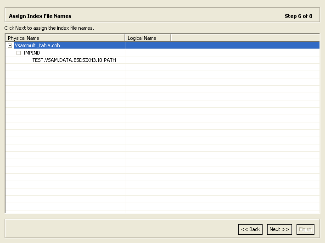The height and width of the screenshot is (243, 325).
Task: Click blank third-column cell in IMPIND row
Action: pos(245,53)
